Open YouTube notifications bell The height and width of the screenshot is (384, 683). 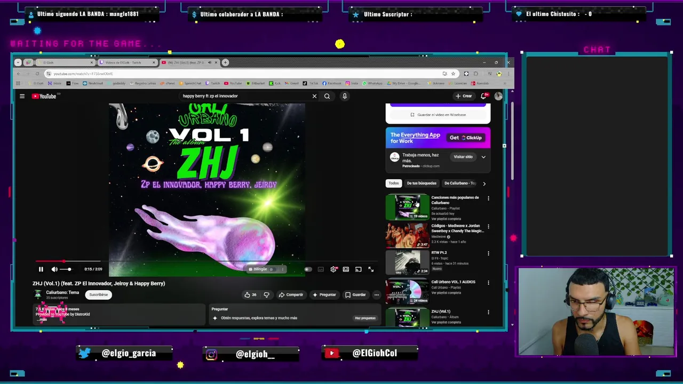[483, 96]
